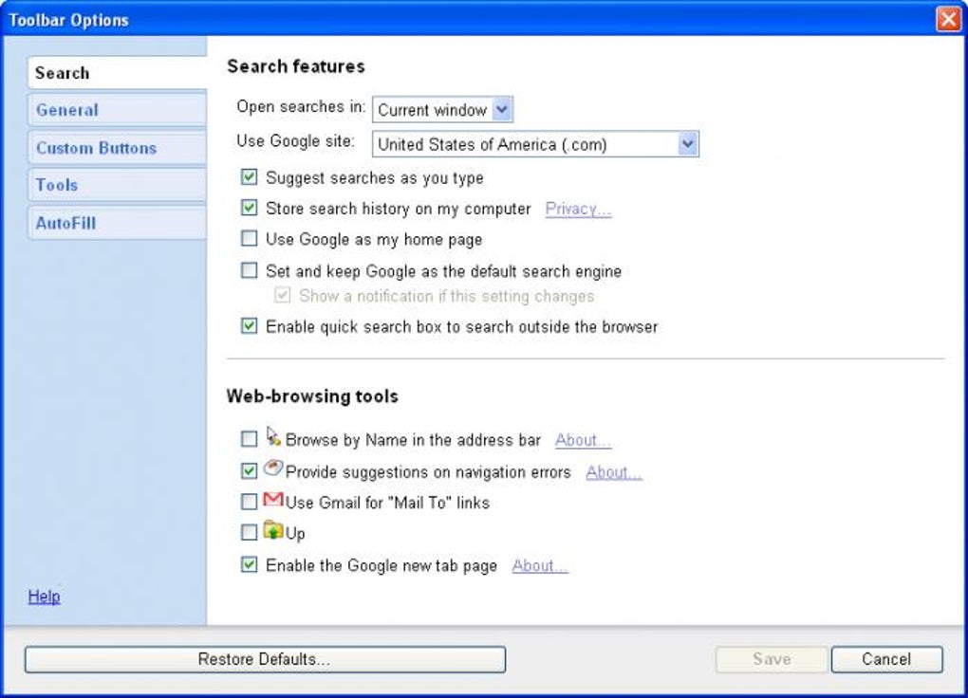Check Set and keep Google as default
This screenshot has width=968, height=698.
click(249, 270)
